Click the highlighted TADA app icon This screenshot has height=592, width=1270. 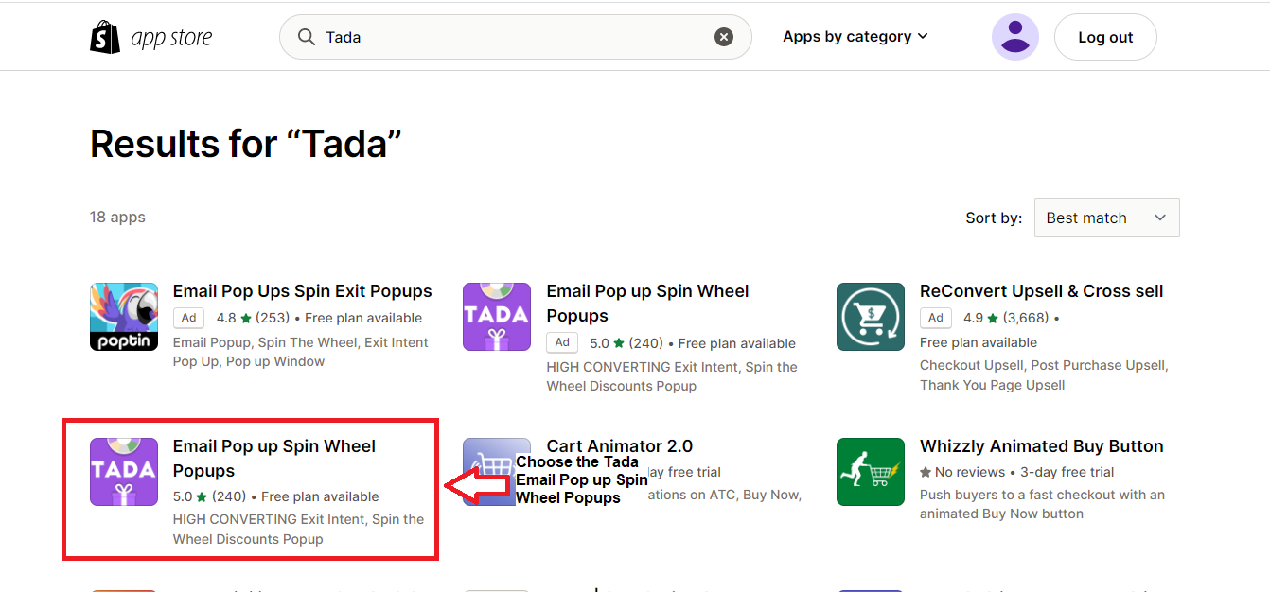(124, 472)
